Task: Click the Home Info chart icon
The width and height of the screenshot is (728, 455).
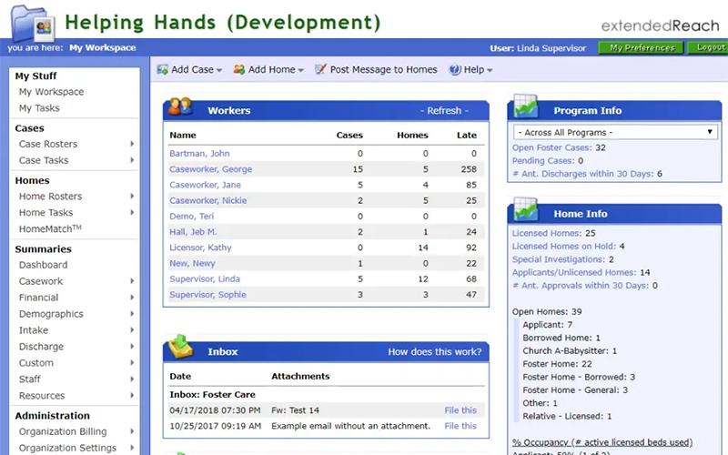Action: point(526,210)
